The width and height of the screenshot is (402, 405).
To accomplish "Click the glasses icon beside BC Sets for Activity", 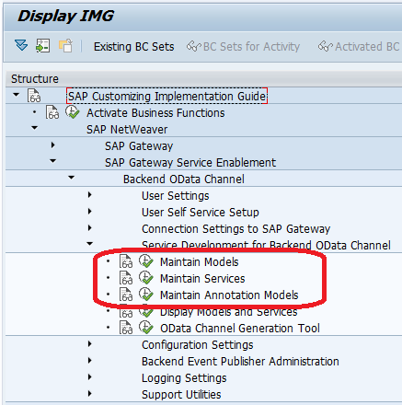I will tap(194, 46).
